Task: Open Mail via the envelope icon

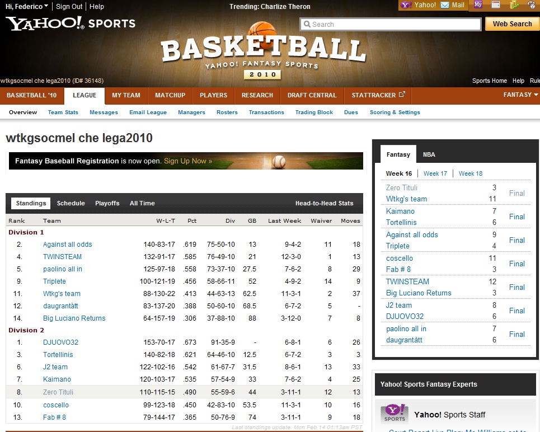Action: pyautogui.click(x=445, y=5)
